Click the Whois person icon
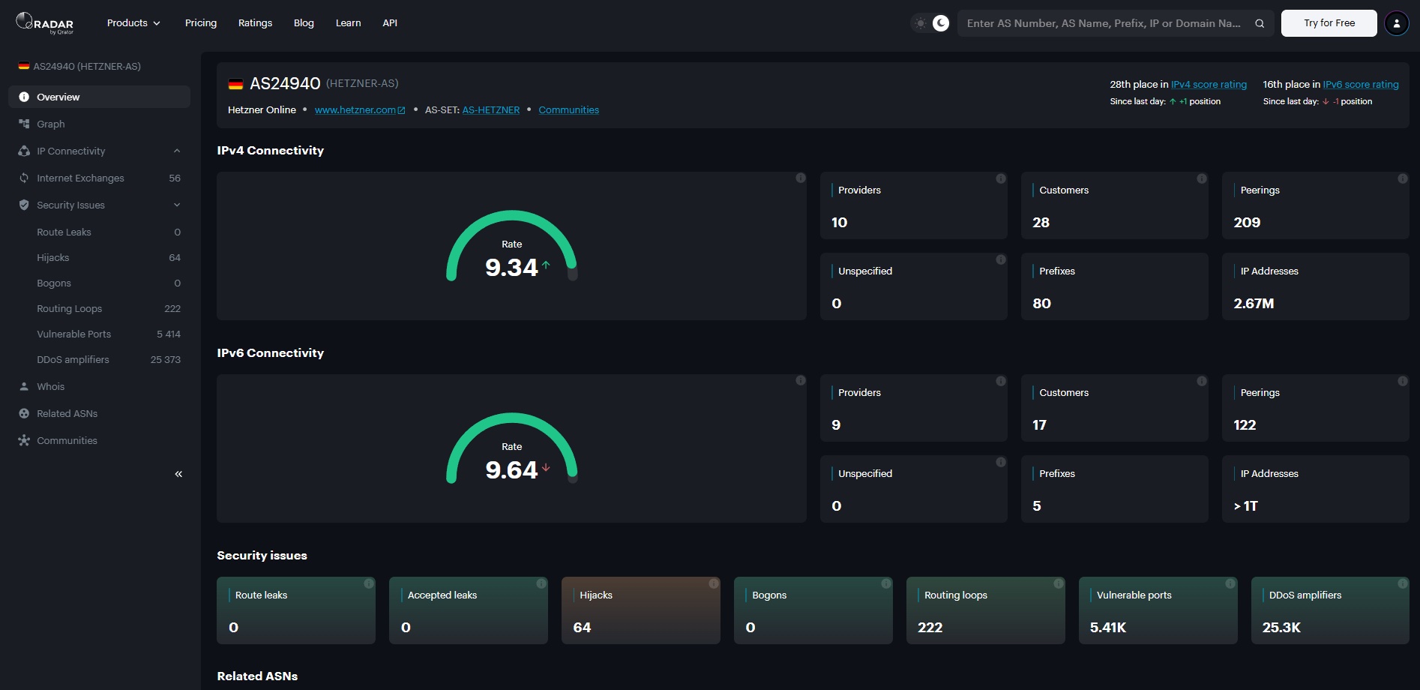 24,386
